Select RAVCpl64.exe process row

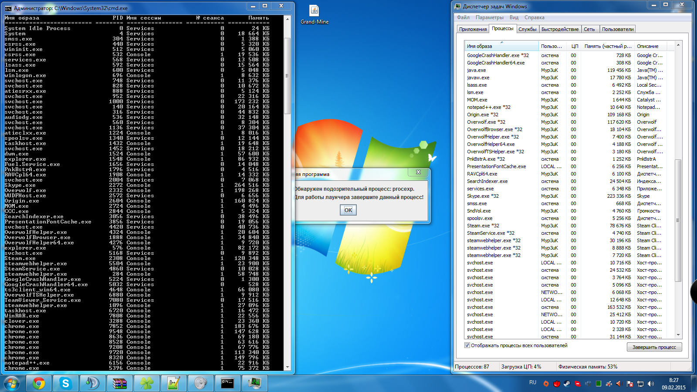coord(569,174)
